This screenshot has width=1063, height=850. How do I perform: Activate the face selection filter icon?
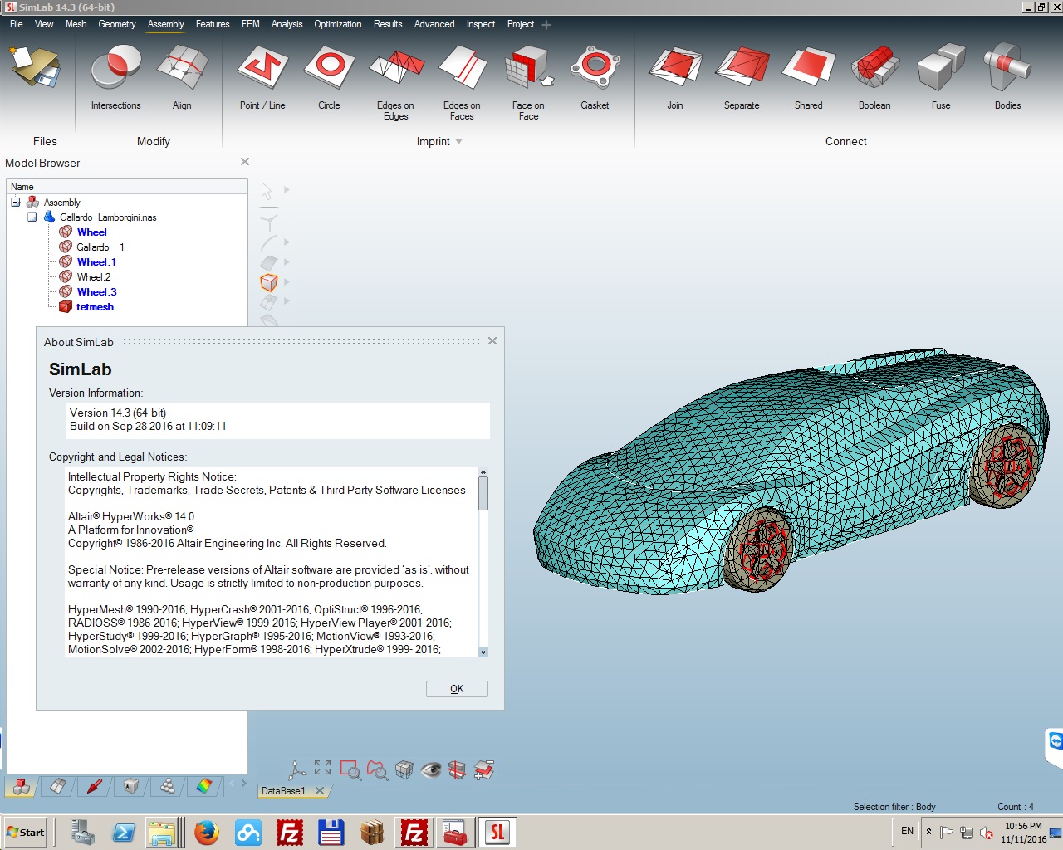click(x=268, y=262)
